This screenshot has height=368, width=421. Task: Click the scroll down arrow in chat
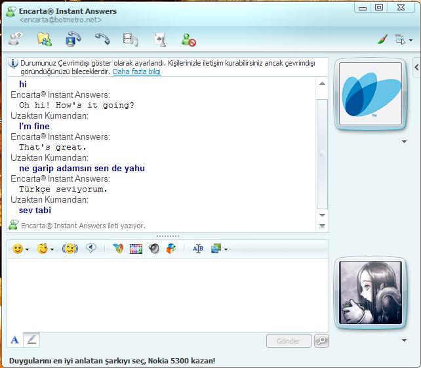click(322, 215)
